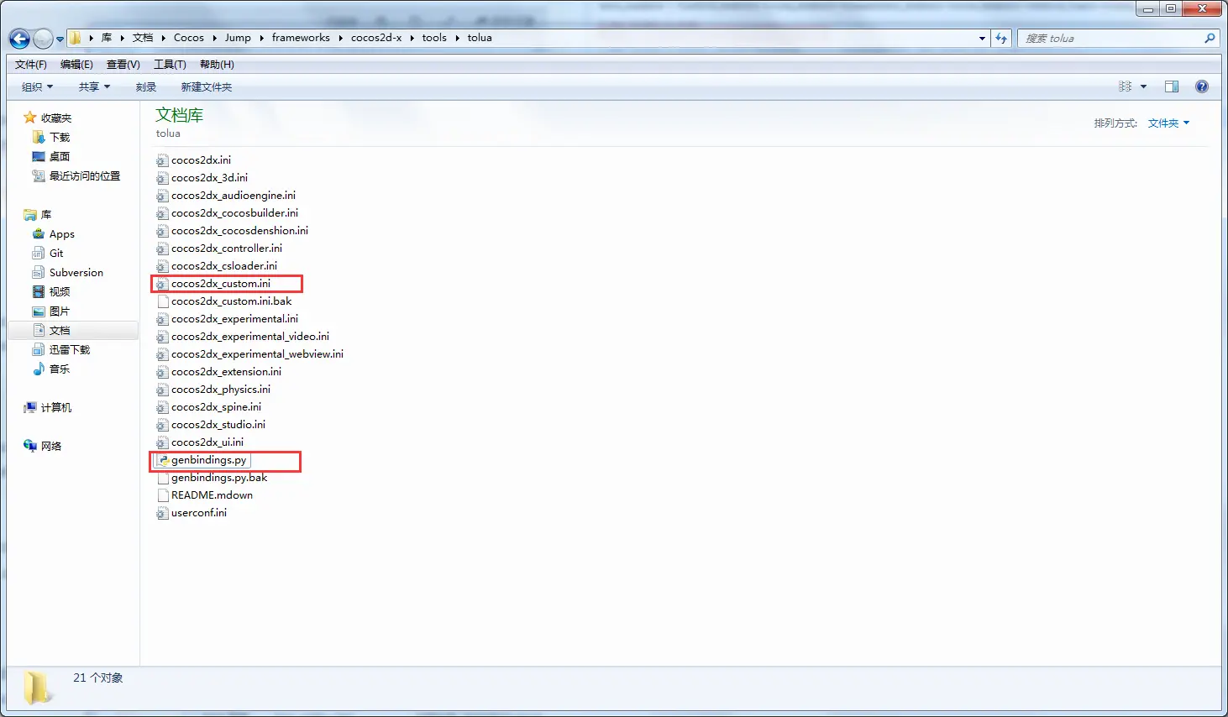Click the cocos2dx_custom.ini.bak file icon

point(163,301)
